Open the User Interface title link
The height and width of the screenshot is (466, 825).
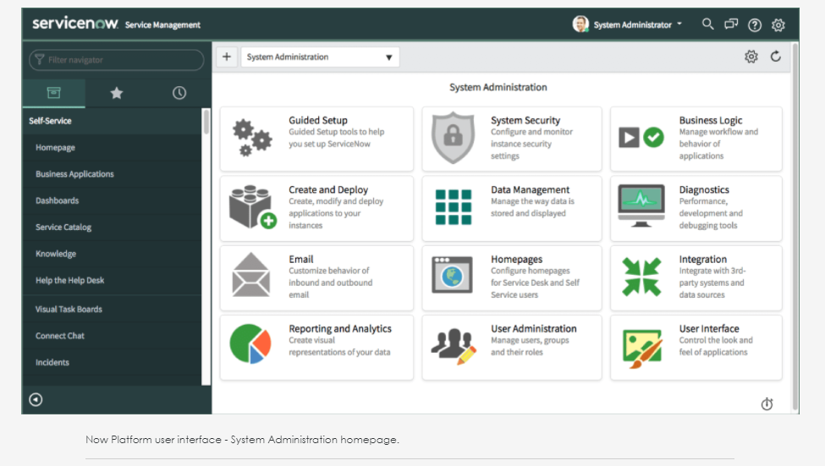(x=709, y=329)
